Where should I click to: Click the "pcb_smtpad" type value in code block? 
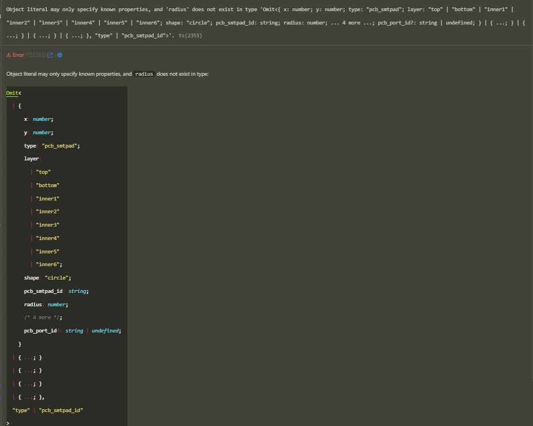(x=61, y=146)
